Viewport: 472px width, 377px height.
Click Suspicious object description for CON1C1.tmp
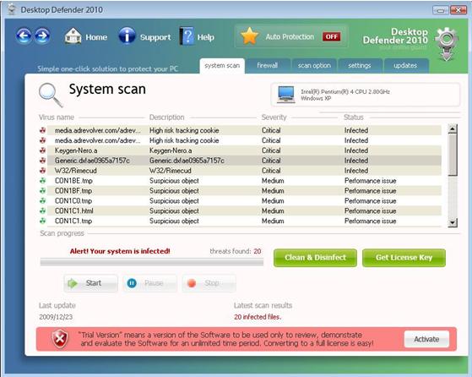pos(174,221)
